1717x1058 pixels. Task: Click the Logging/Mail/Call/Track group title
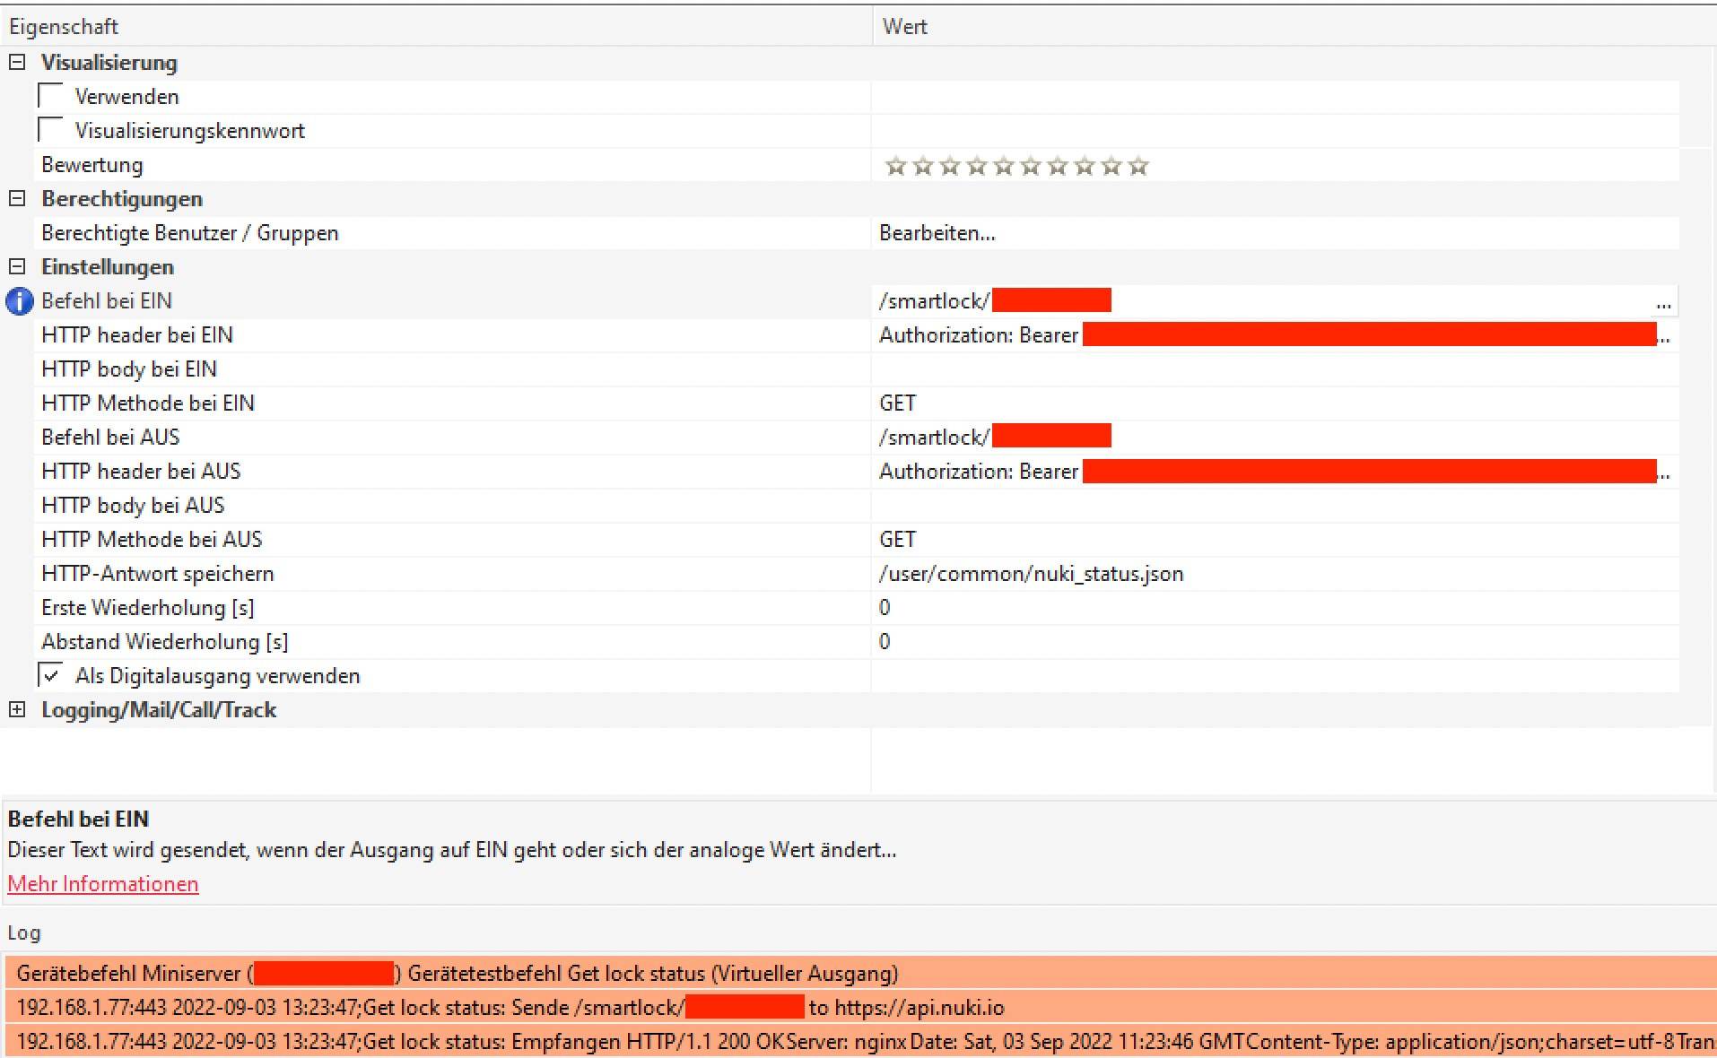pos(159,710)
